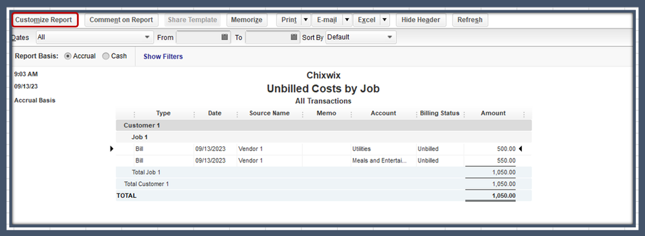The height and width of the screenshot is (236, 645).
Task: Click the grand total 1,050.00 in the TOTAL row
Action: [504, 196]
